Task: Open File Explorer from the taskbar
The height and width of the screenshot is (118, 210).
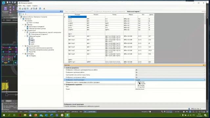Action: point(25,115)
